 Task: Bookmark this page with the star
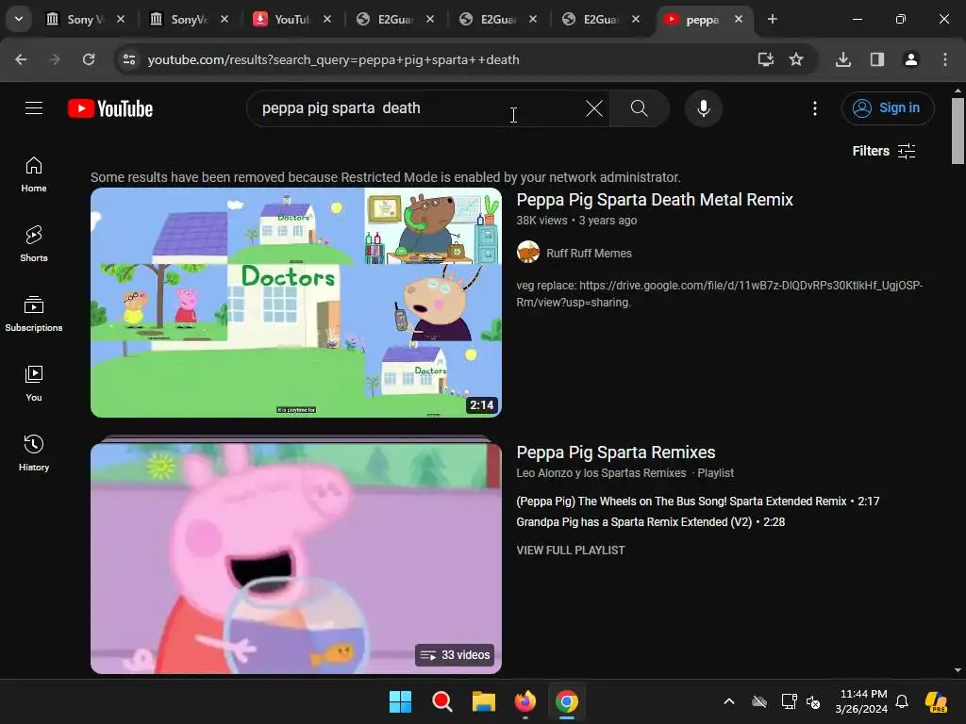point(796,59)
